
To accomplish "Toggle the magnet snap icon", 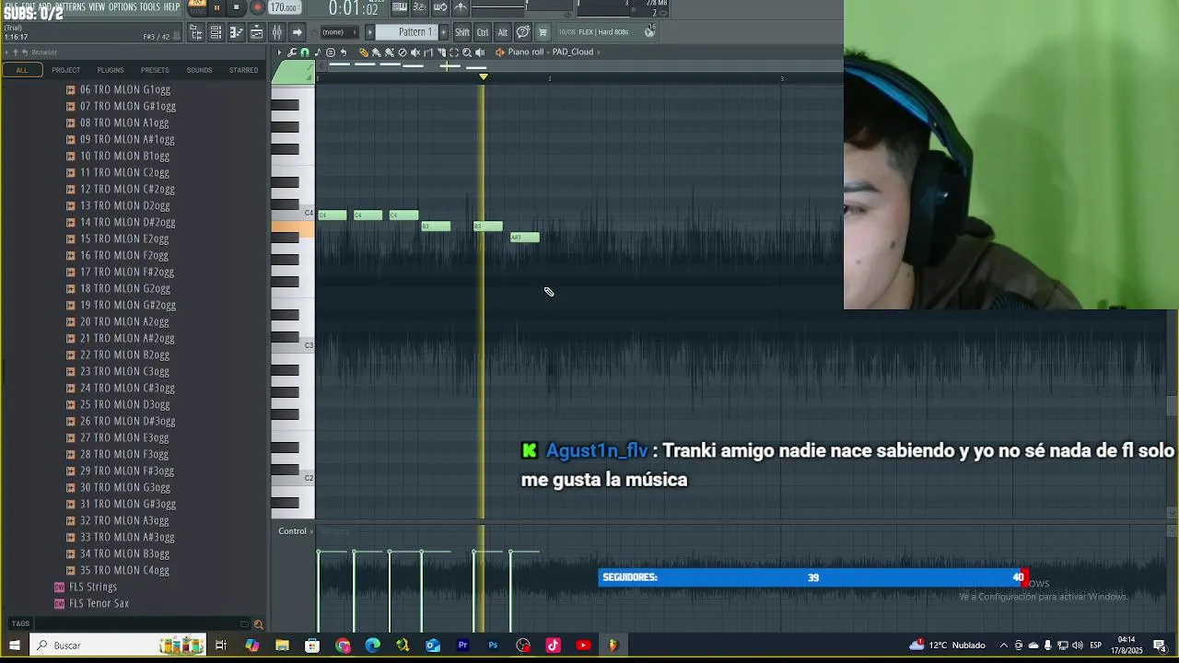I will click(x=305, y=52).
